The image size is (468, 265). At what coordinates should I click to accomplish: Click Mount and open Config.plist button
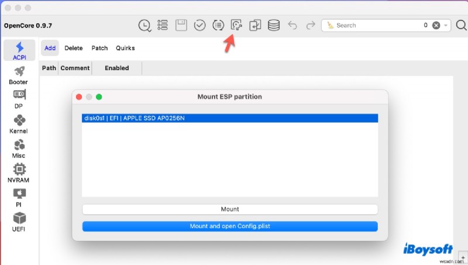coord(230,226)
